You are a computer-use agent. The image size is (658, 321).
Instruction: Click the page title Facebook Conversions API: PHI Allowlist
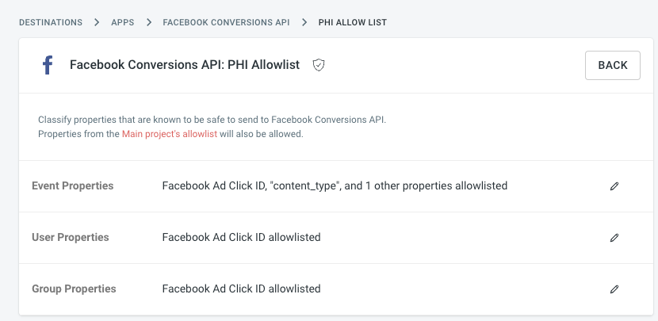(185, 65)
